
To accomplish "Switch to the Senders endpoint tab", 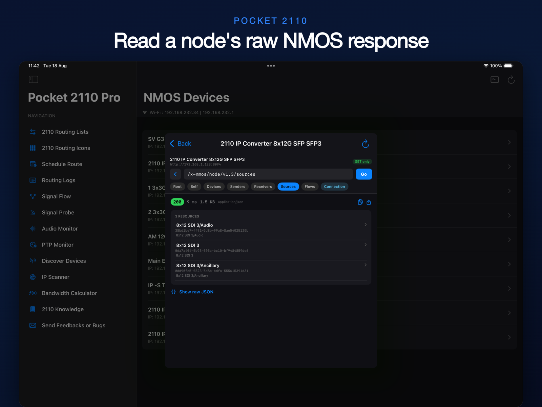I will coord(237,187).
